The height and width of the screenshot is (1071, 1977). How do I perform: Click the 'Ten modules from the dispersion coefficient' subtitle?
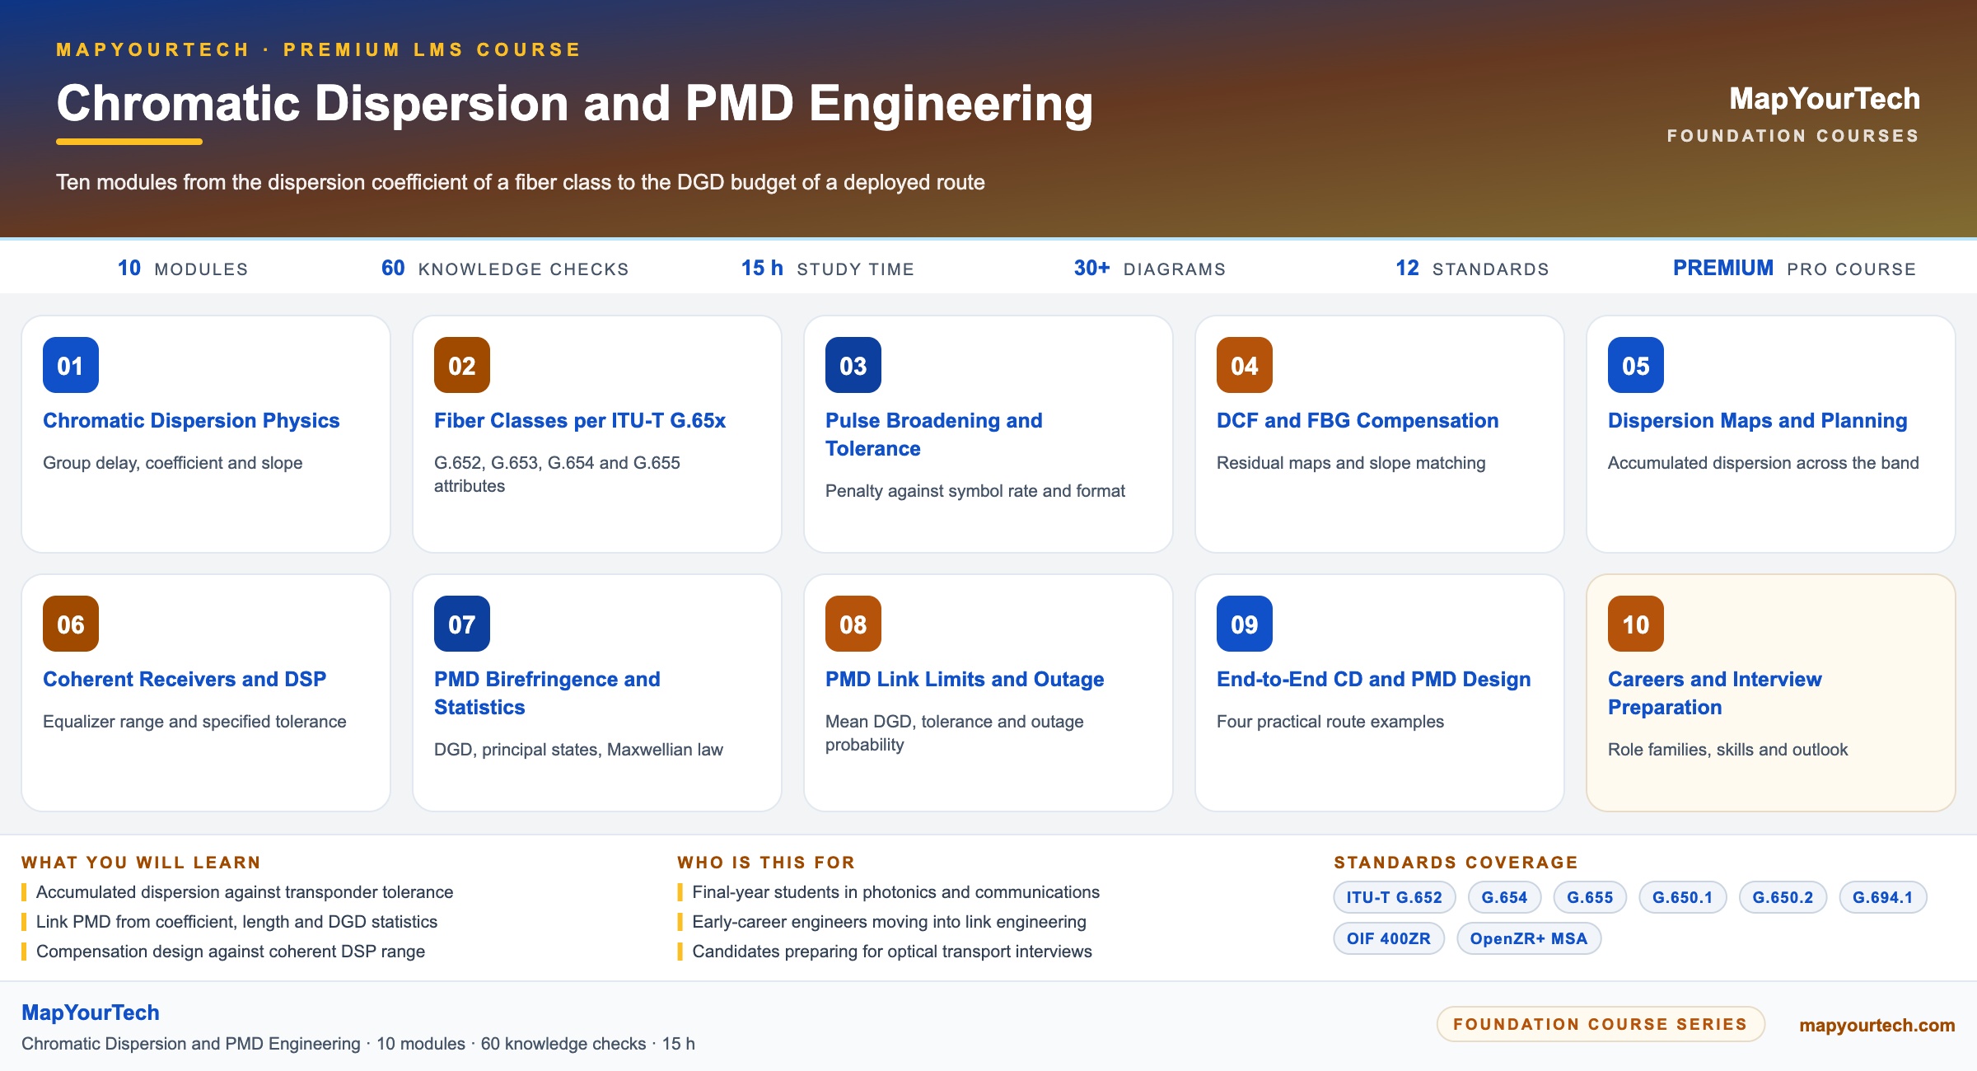tap(521, 182)
